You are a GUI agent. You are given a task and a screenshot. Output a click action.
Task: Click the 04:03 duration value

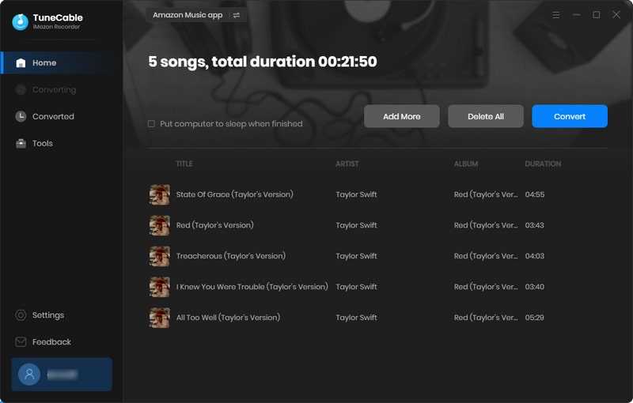coord(535,256)
